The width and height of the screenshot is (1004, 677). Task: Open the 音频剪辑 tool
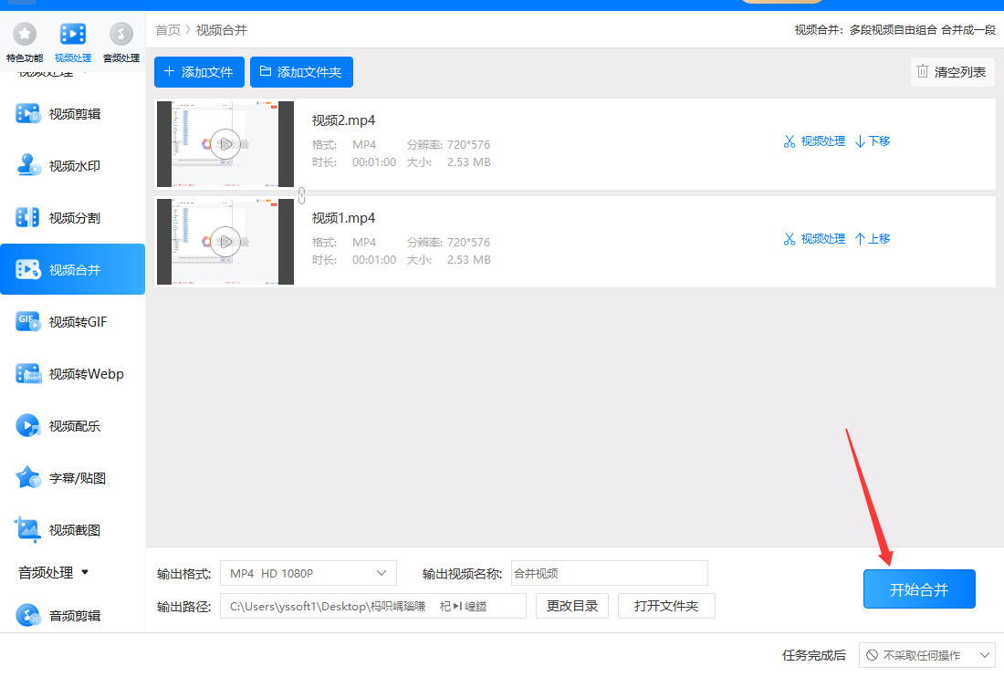coord(72,616)
